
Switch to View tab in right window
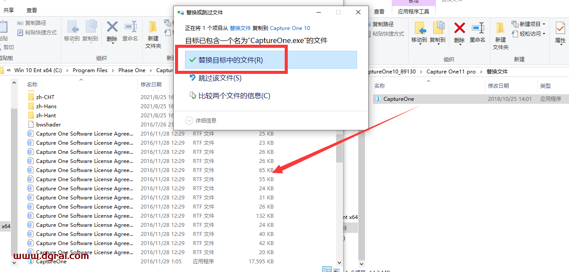pyautogui.click(x=379, y=11)
